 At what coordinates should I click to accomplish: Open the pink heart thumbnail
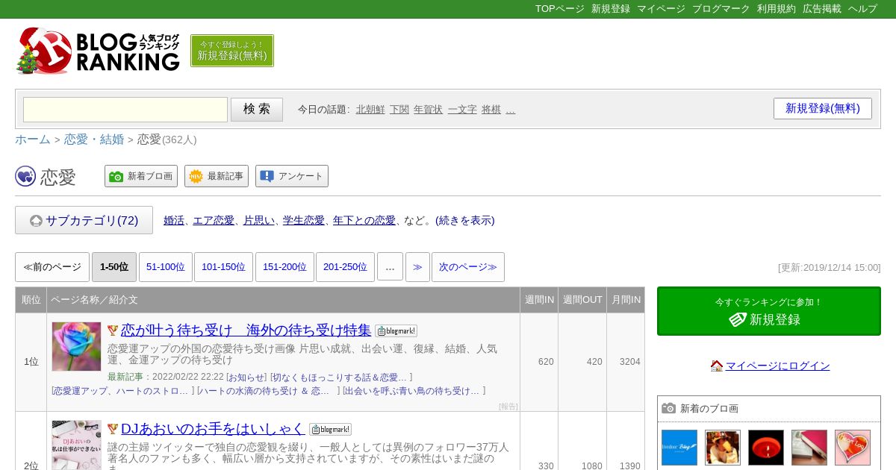853,448
